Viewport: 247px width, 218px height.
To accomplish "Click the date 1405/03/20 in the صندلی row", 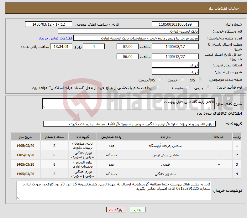I will [25, 146].
